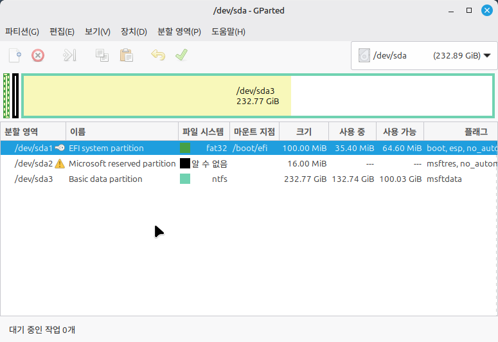Click the green ntfs color swatch
This screenshot has height=342, width=498.
click(185, 179)
